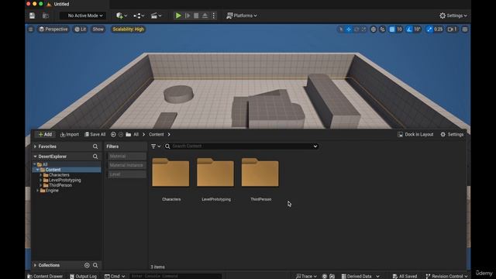Toggle the Material filter

126,157
